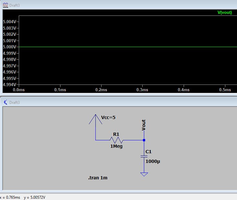Click the .tran 1m simulation directive
Image resolution: width=237 pixels, height=200 pixels.
tap(98, 178)
